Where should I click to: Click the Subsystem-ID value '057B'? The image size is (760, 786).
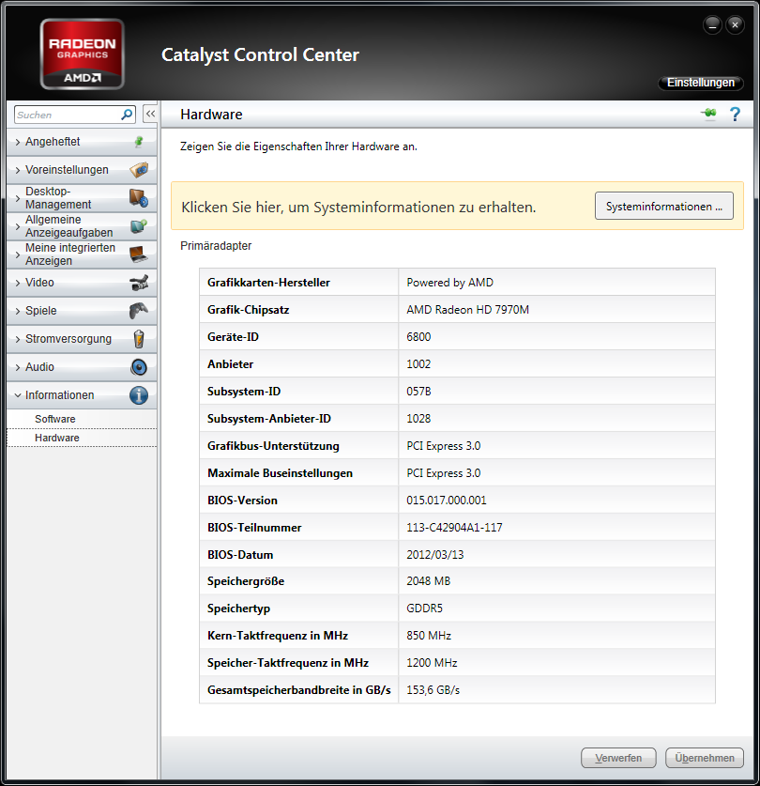coord(418,392)
